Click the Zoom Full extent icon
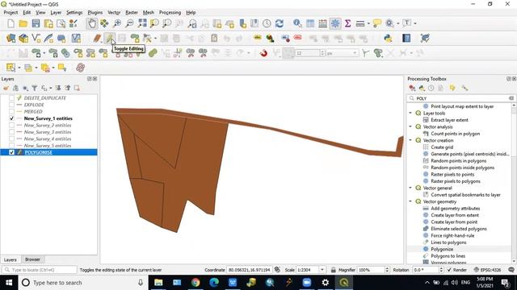Viewport: 517px width, 290px height. (x=142, y=23)
